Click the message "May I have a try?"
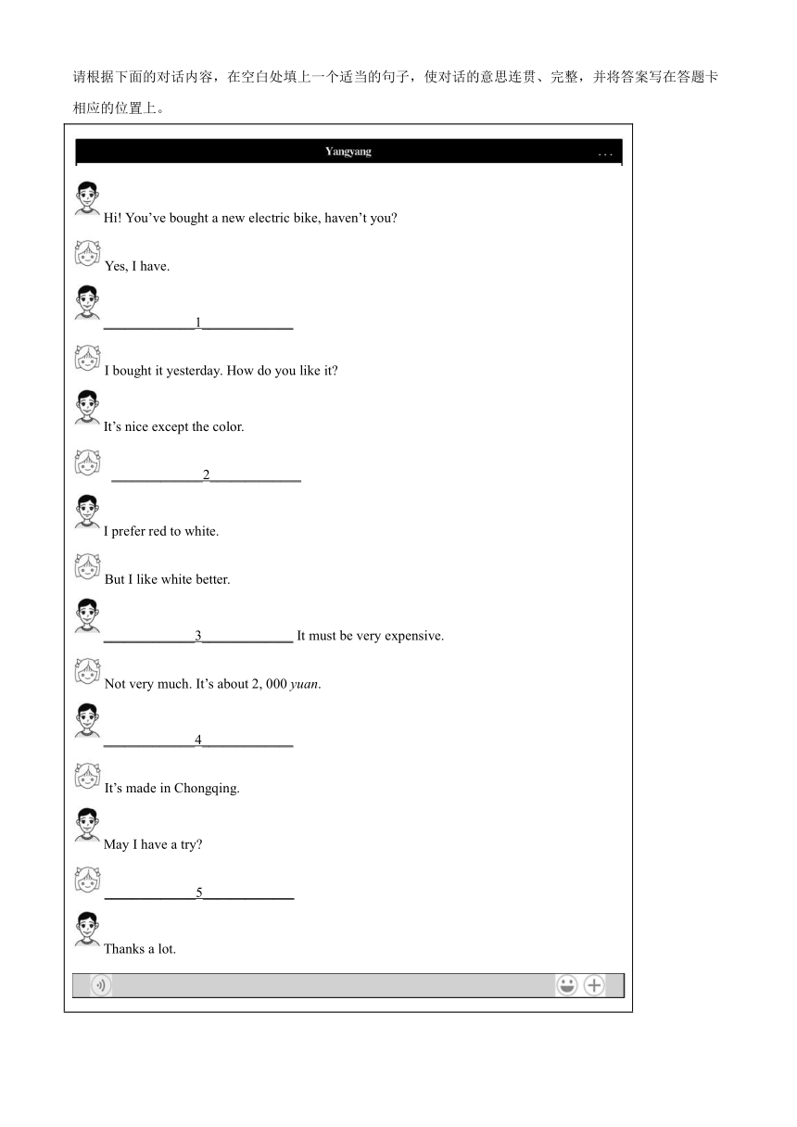 (153, 844)
